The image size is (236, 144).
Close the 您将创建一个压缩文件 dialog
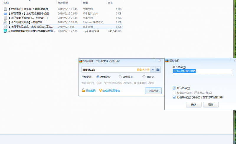160,60
